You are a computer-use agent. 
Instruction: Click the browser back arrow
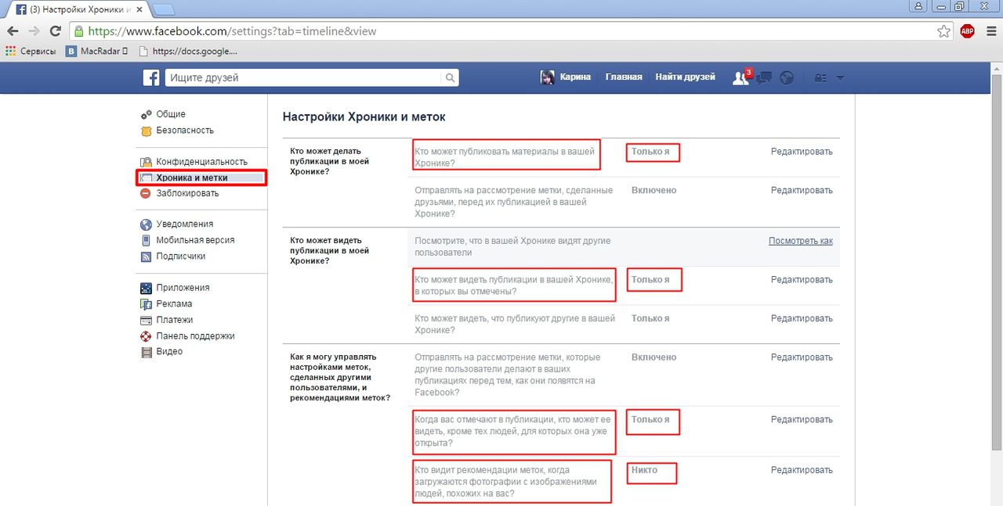pyautogui.click(x=13, y=31)
